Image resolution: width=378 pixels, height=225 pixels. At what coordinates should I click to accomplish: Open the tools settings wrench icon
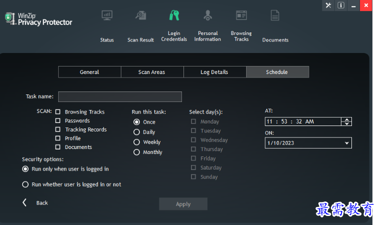[x=329, y=5]
